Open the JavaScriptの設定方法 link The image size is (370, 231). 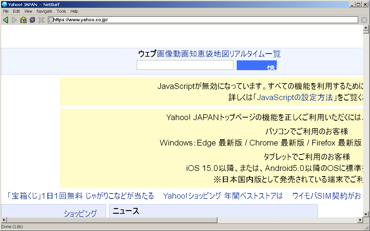(295, 98)
